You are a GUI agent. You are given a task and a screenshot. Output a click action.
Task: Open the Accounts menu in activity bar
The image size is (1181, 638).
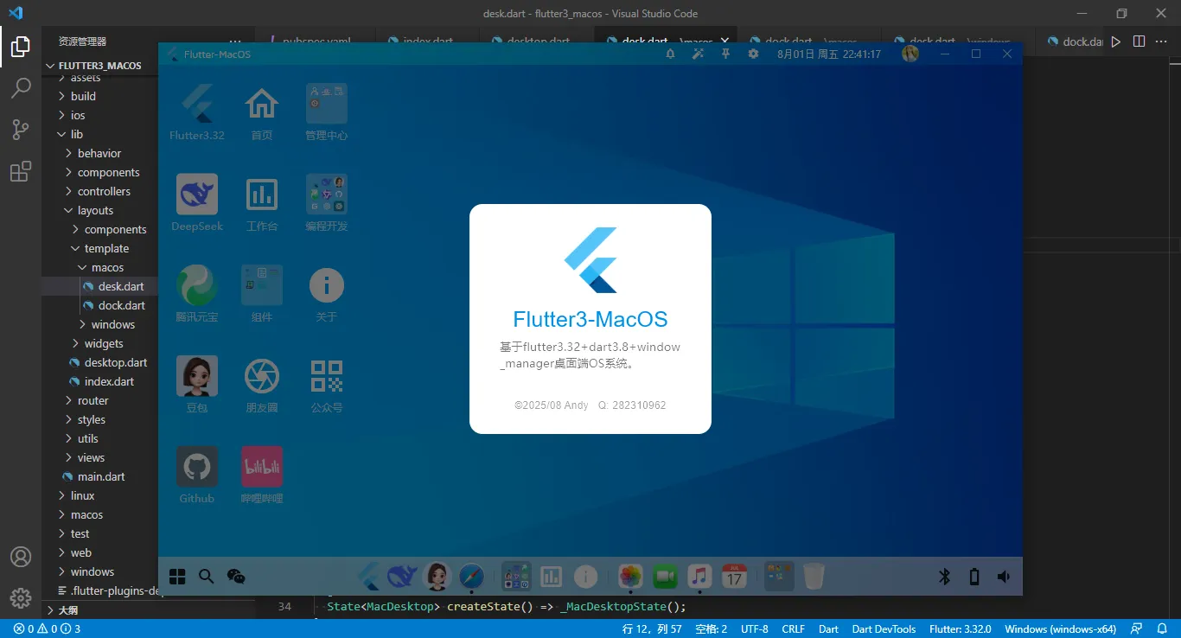pyautogui.click(x=21, y=557)
